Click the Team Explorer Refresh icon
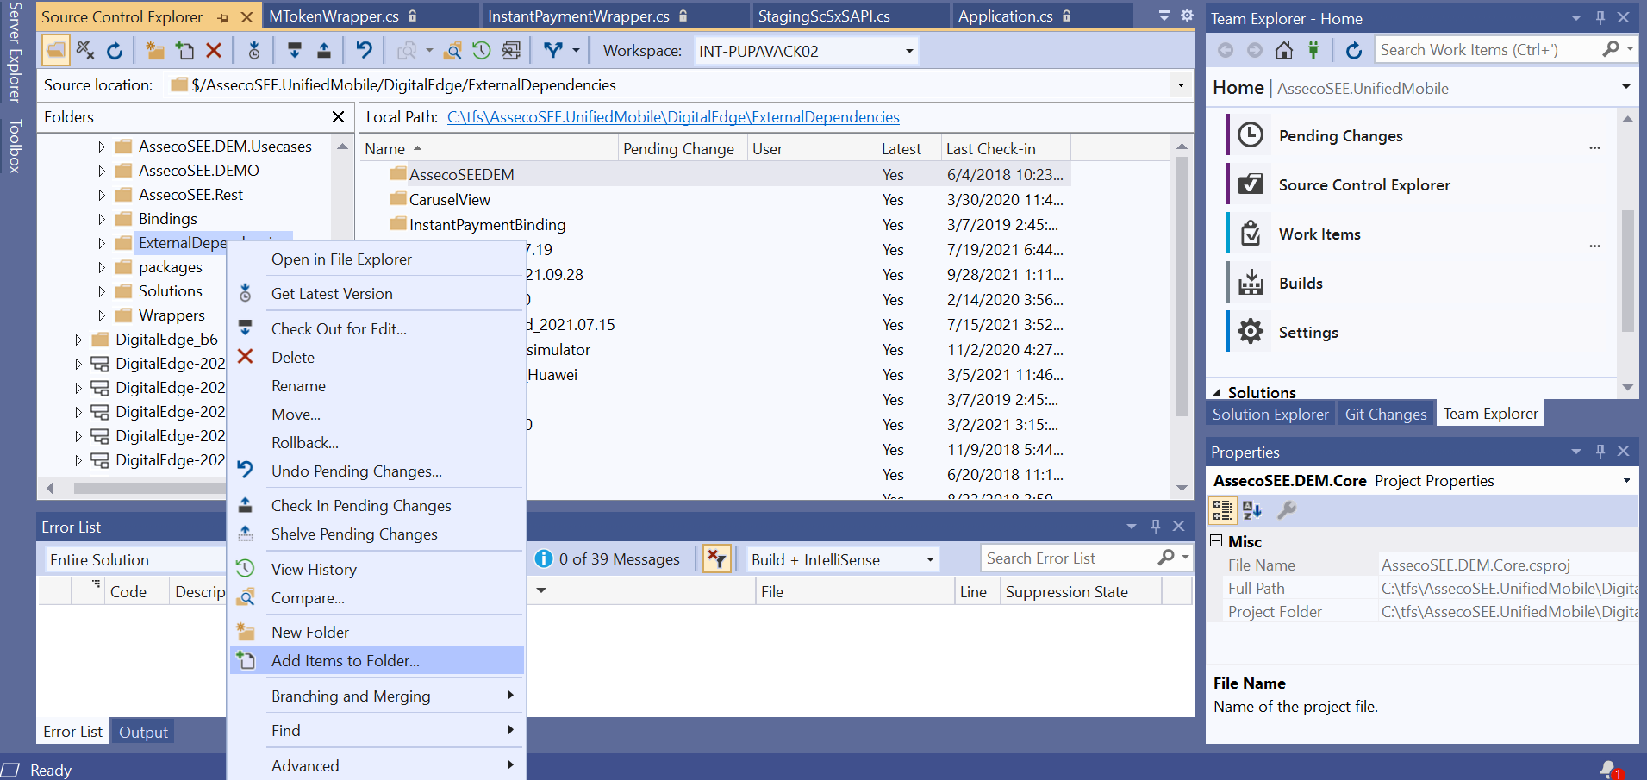This screenshot has width=1647, height=780. point(1354,50)
